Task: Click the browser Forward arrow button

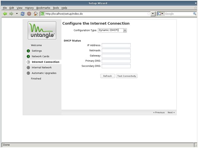Action: (x=11, y=14)
